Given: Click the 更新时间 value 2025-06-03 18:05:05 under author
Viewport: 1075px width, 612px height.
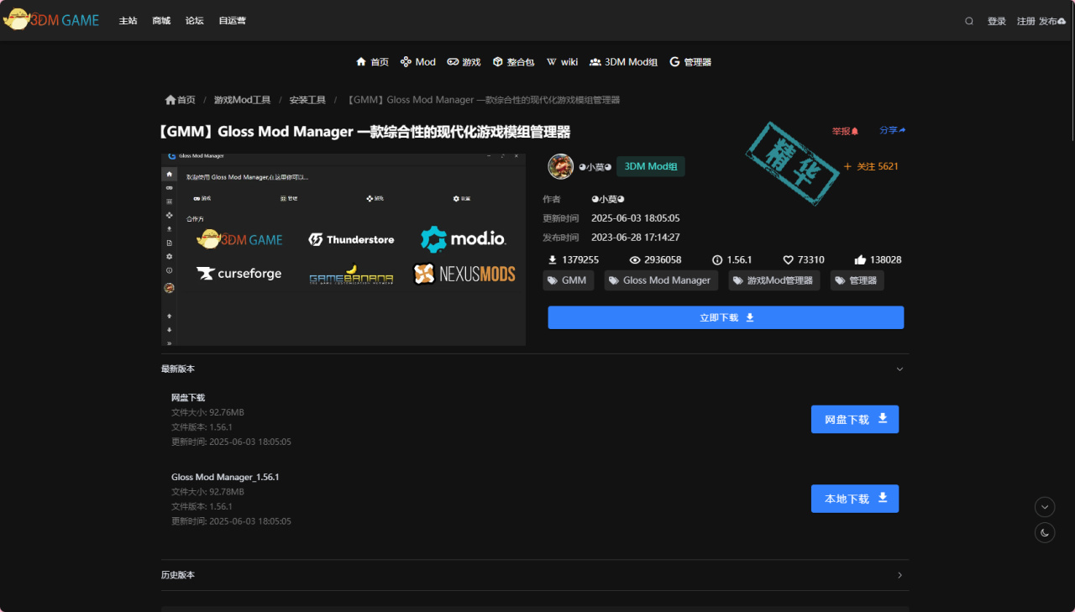Looking at the screenshot, I should [636, 218].
